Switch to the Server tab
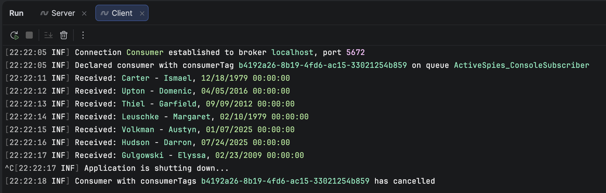Screen dimensions: 606x193 pyautogui.click(x=63, y=13)
